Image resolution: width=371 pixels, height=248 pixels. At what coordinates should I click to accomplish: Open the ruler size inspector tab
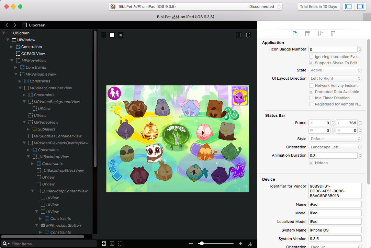(333, 34)
